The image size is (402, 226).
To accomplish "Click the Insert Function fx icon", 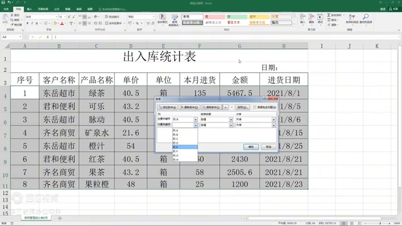I will (x=48, y=37).
